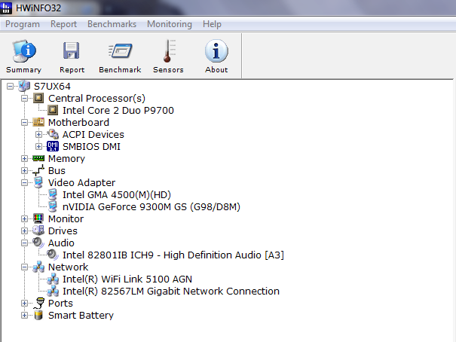
Task: Select the ACPI Devices label
Action: pos(93,135)
